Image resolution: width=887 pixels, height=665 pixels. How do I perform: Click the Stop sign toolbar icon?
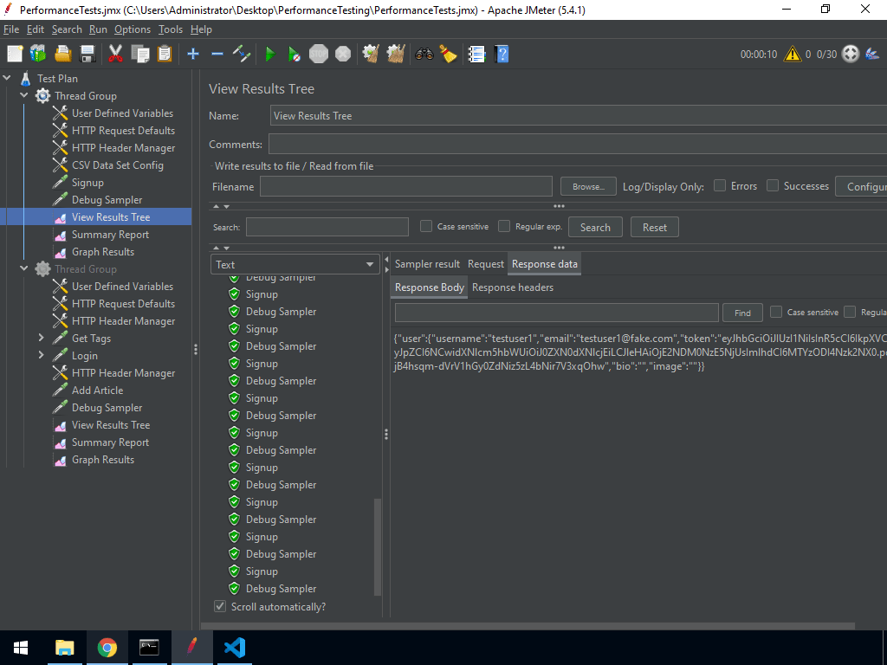319,54
